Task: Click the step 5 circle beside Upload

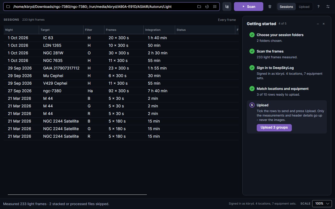Action: (x=252, y=105)
